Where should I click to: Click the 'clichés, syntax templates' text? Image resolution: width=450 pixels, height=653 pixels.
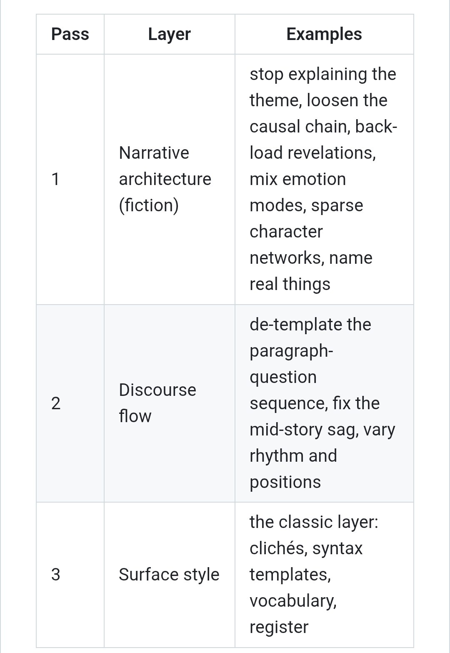[x=306, y=561]
